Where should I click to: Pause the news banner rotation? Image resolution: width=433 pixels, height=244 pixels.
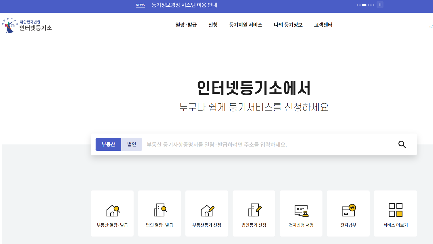[380, 5]
